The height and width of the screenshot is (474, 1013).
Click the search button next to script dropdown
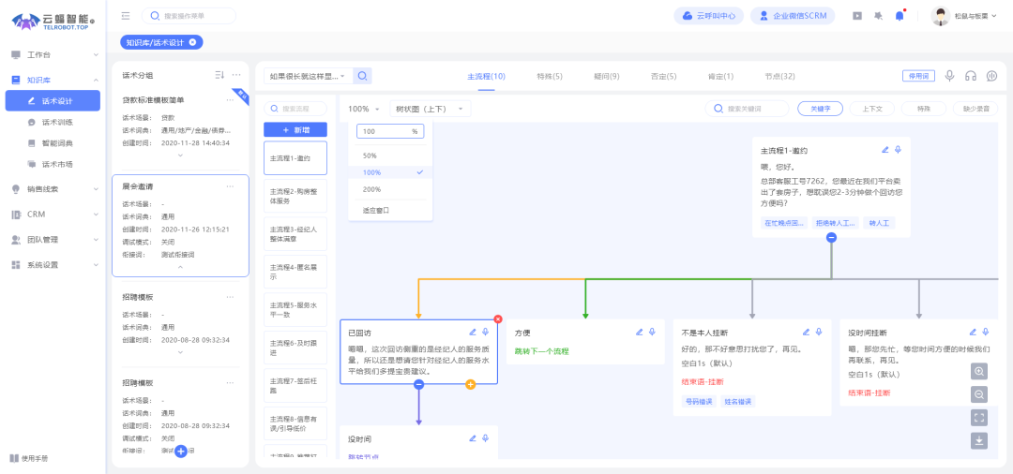(x=362, y=76)
